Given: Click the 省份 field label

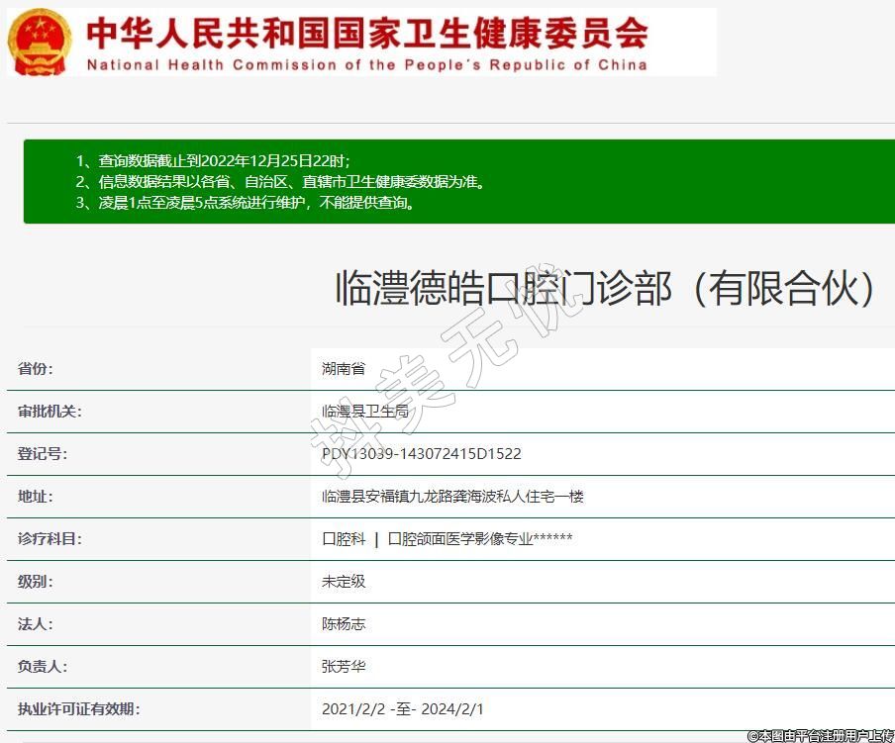Looking at the screenshot, I should (36, 369).
